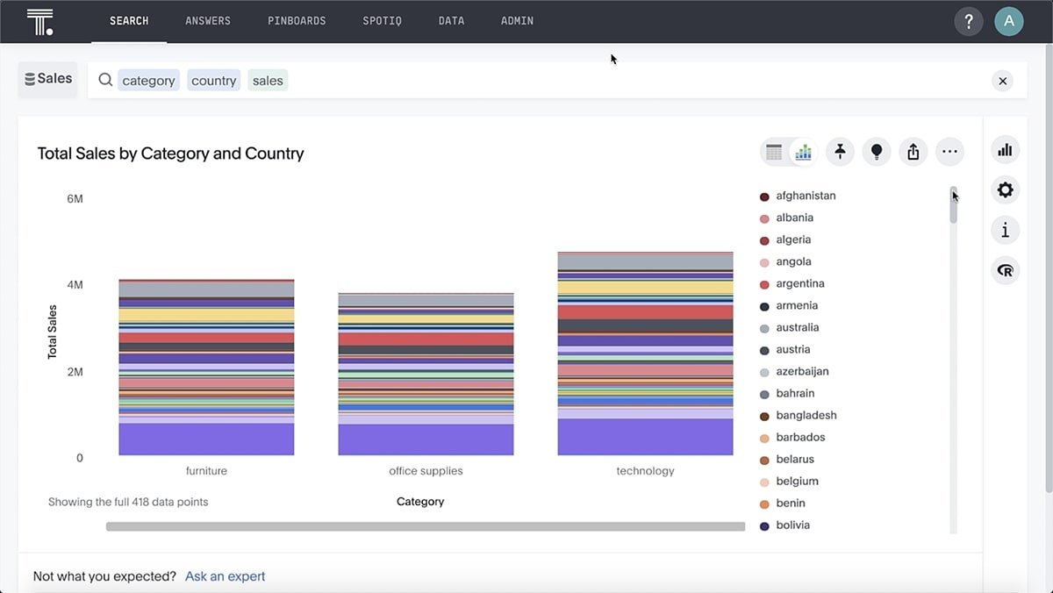Viewport: 1053px width, 593px height.
Task: Clear the search bar with X button
Action: 1002,81
